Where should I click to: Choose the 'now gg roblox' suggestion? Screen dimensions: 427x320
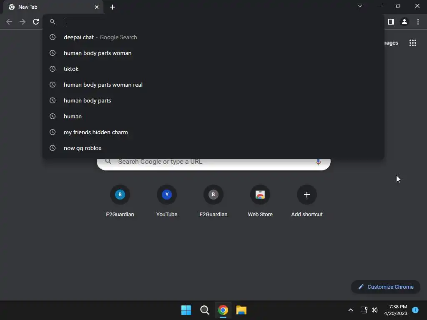(213, 148)
